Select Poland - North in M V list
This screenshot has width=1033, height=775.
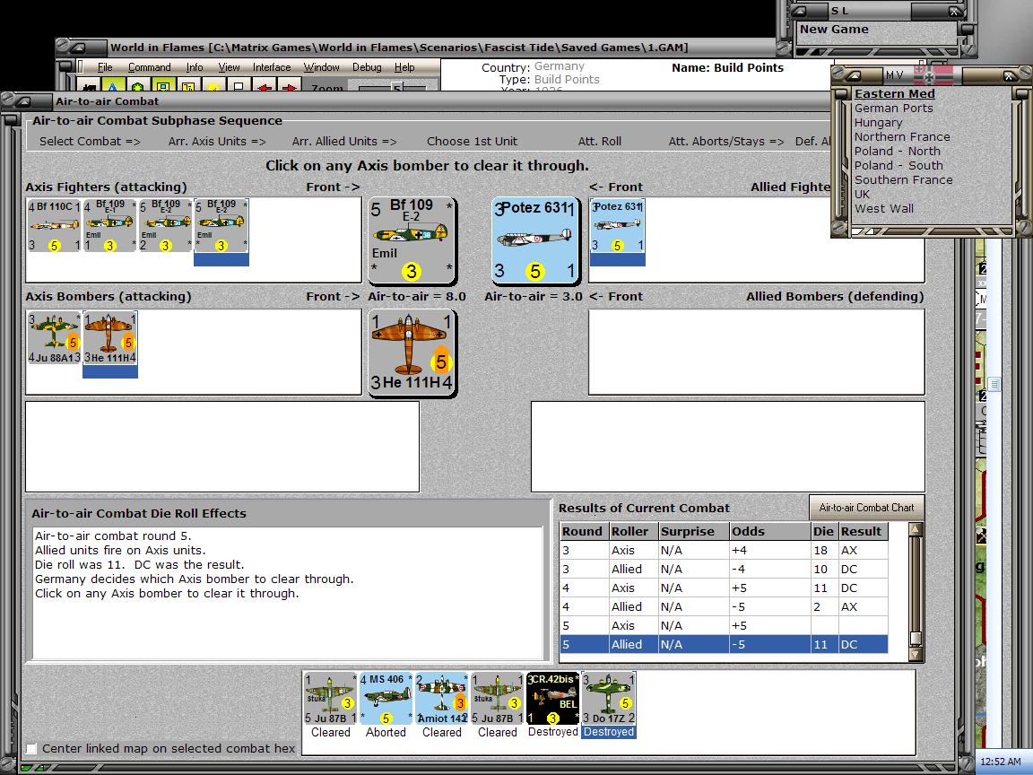(898, 151)
